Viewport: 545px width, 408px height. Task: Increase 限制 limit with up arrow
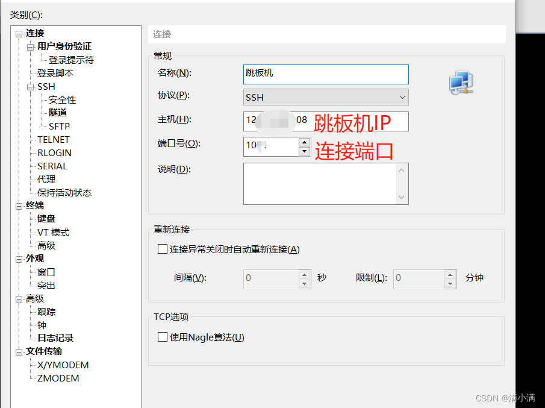point(450,275)
